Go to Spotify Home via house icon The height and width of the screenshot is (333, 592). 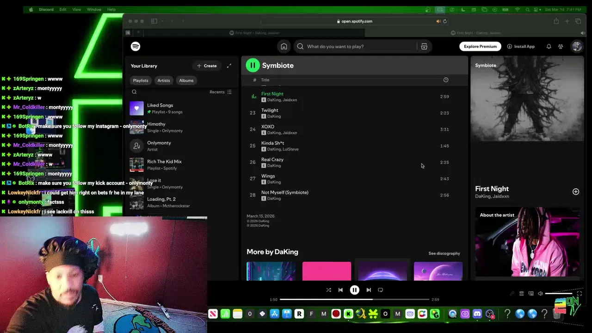pyautogui.click(x=284, y=46)
